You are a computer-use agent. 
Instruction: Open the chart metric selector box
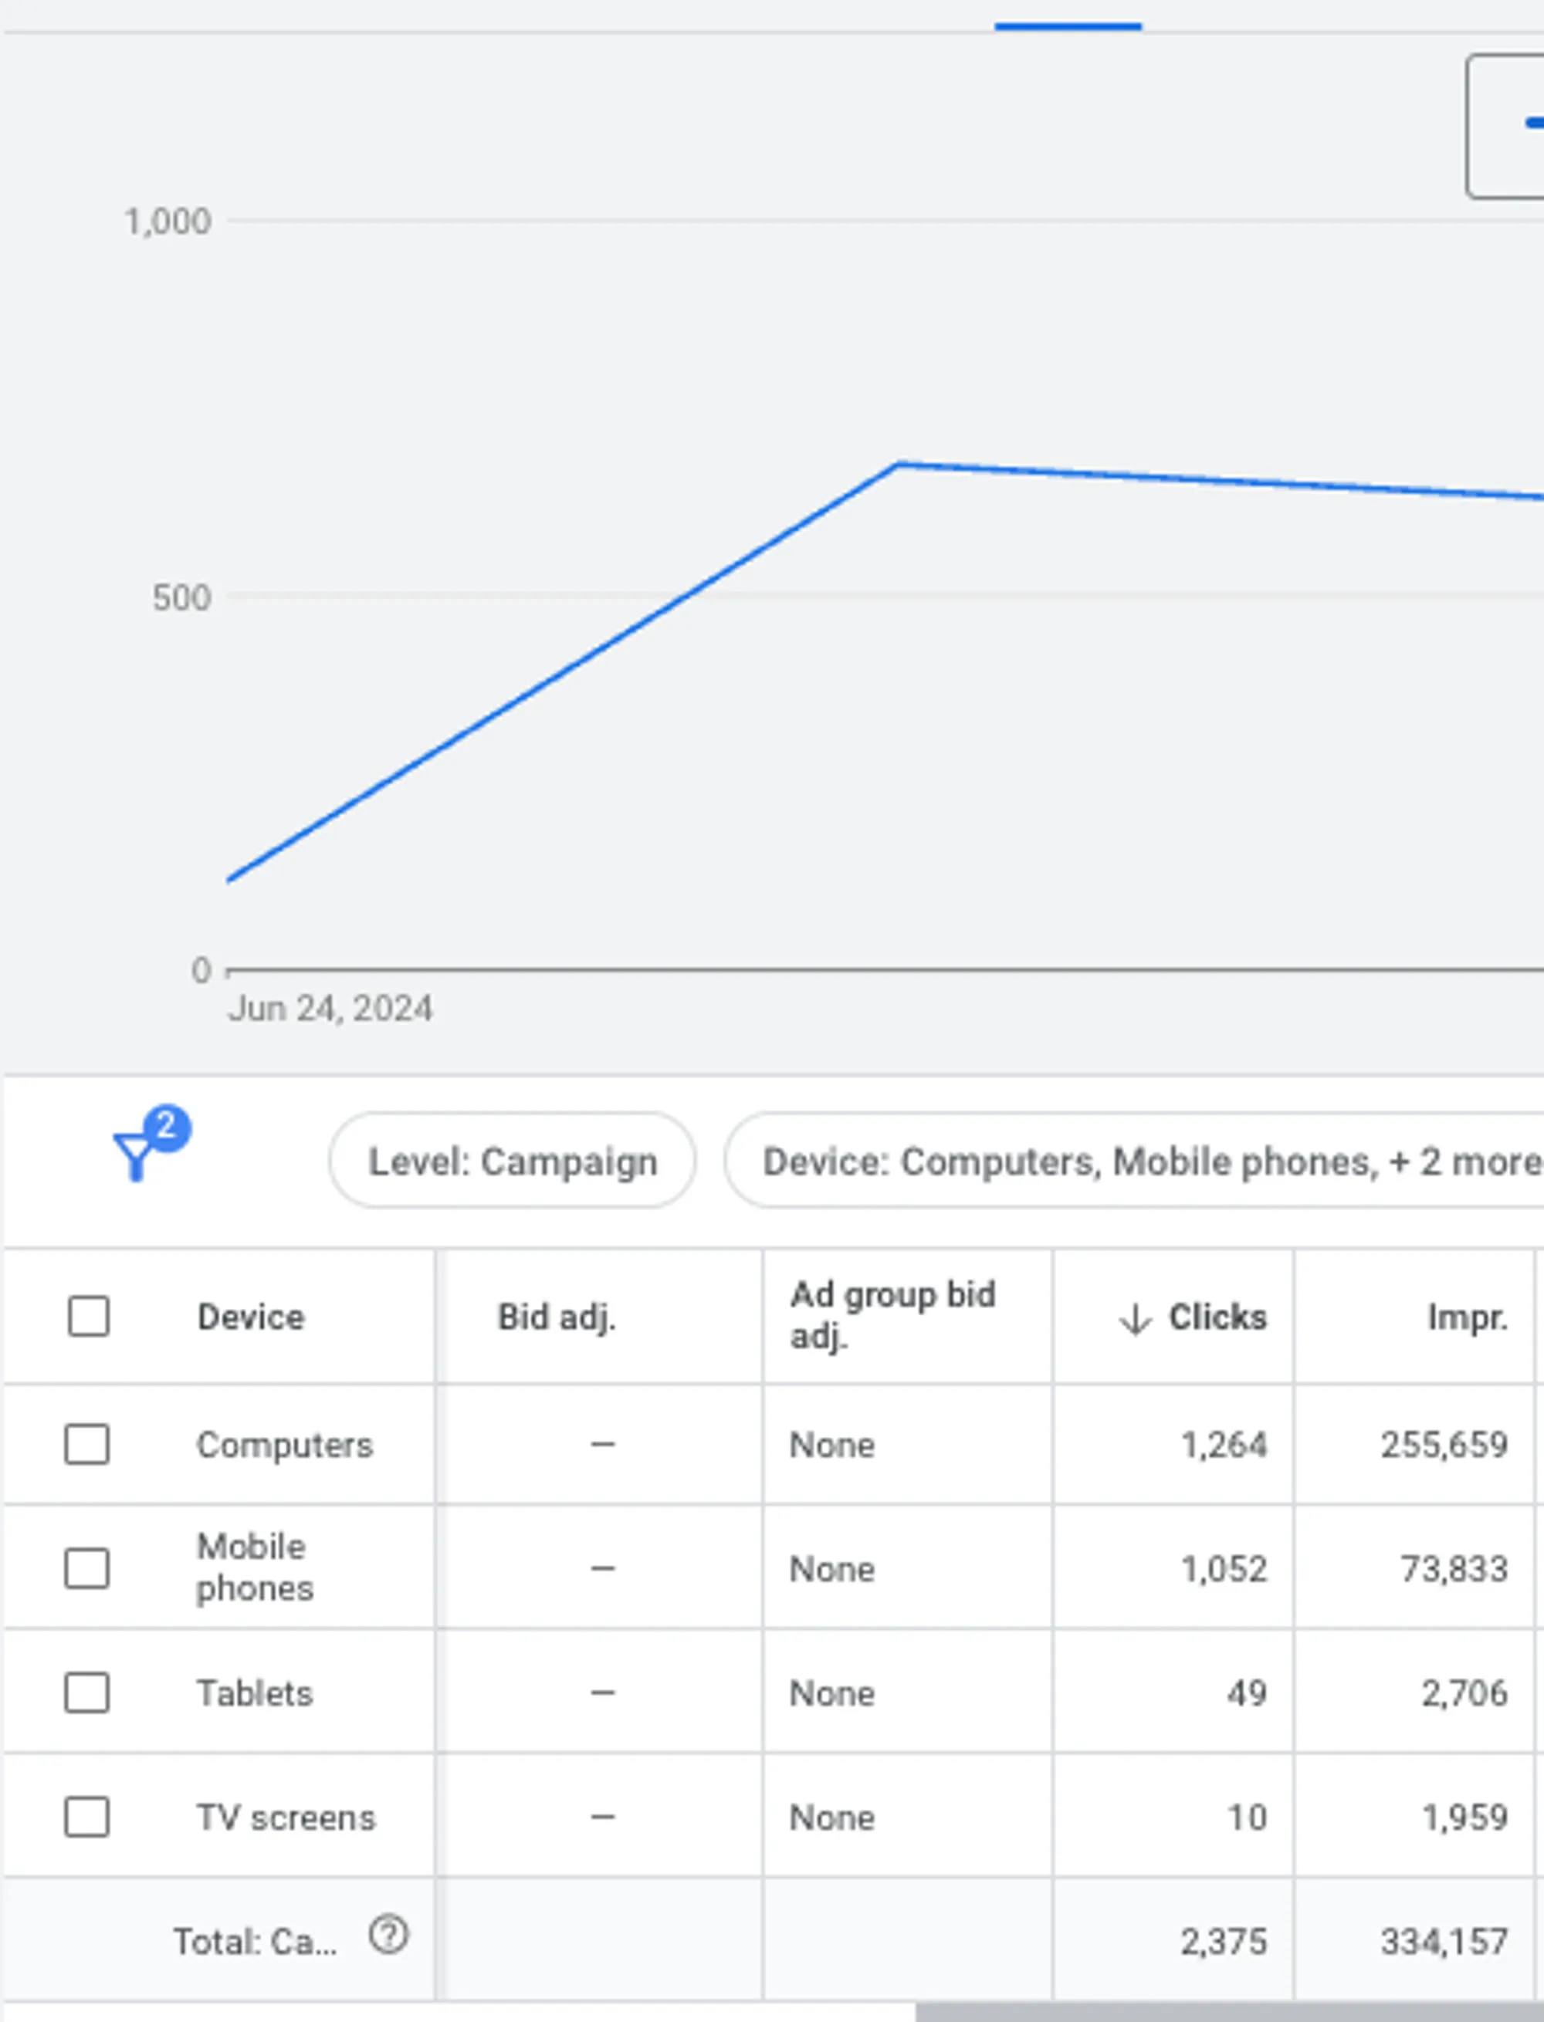1507,126
